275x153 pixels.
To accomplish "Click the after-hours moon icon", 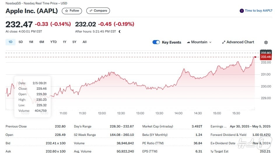I will (120, 31).
